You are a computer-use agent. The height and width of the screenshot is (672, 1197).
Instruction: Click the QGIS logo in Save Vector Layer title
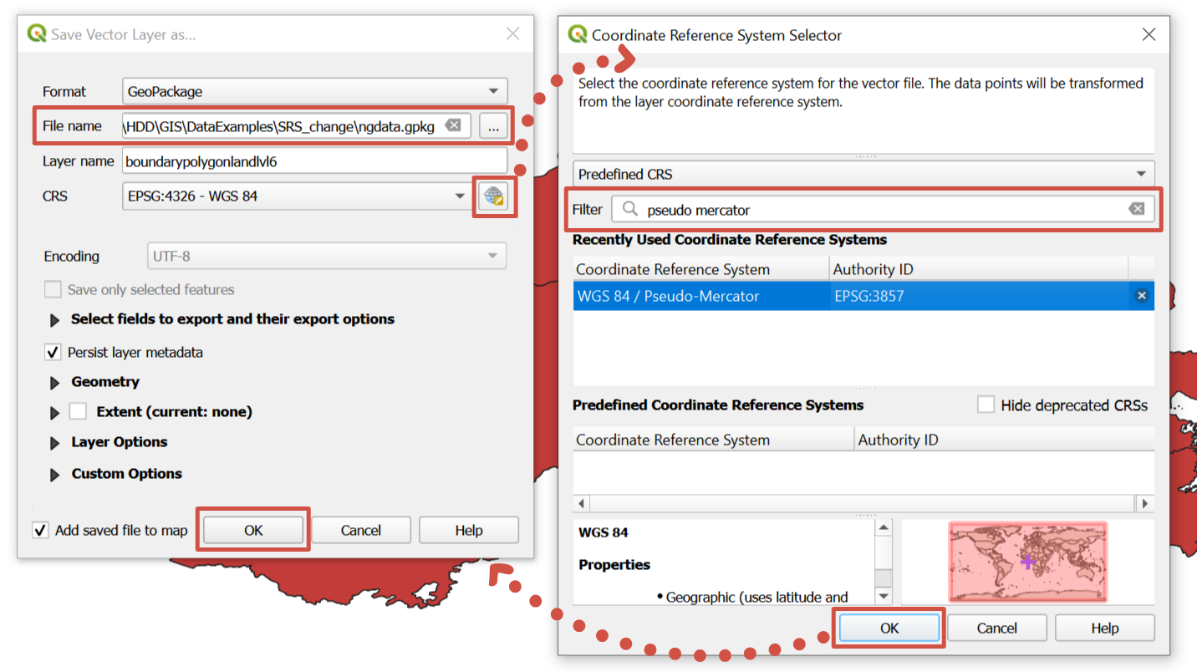pos(36,33)
